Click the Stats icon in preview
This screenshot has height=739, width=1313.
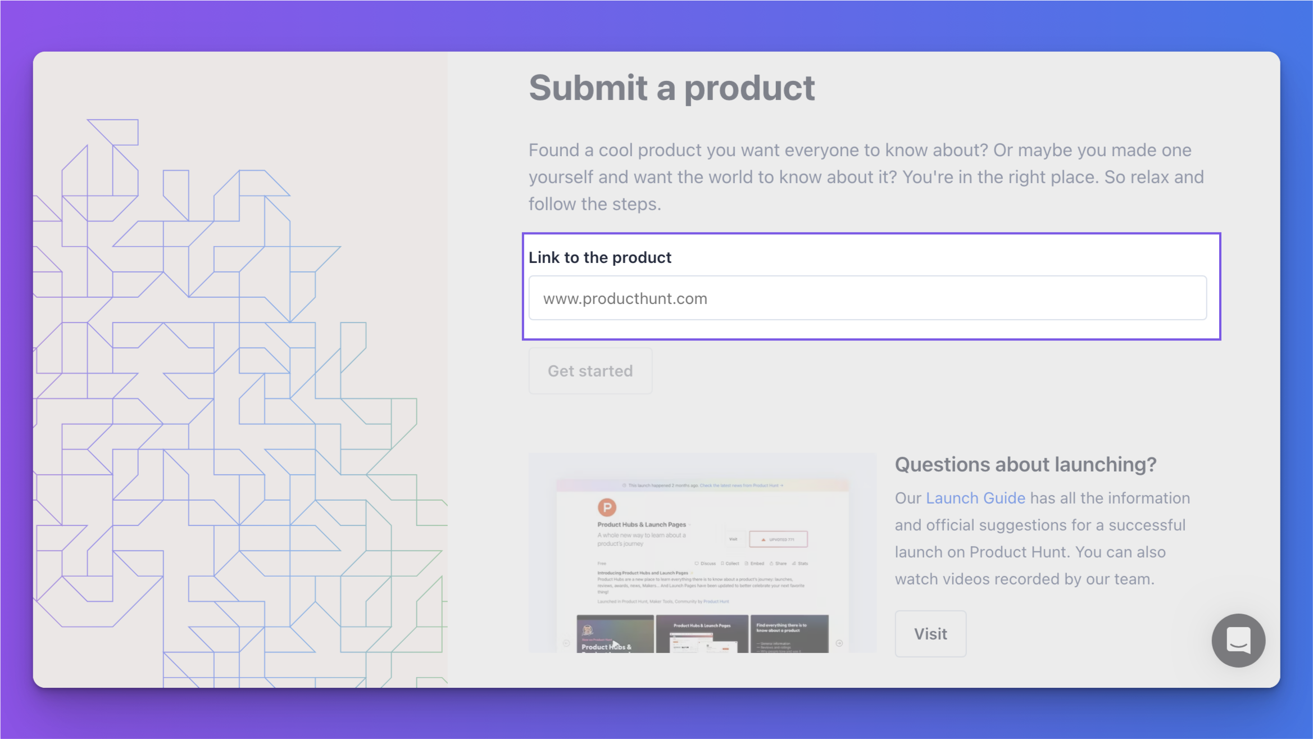[x=794, y=563]
